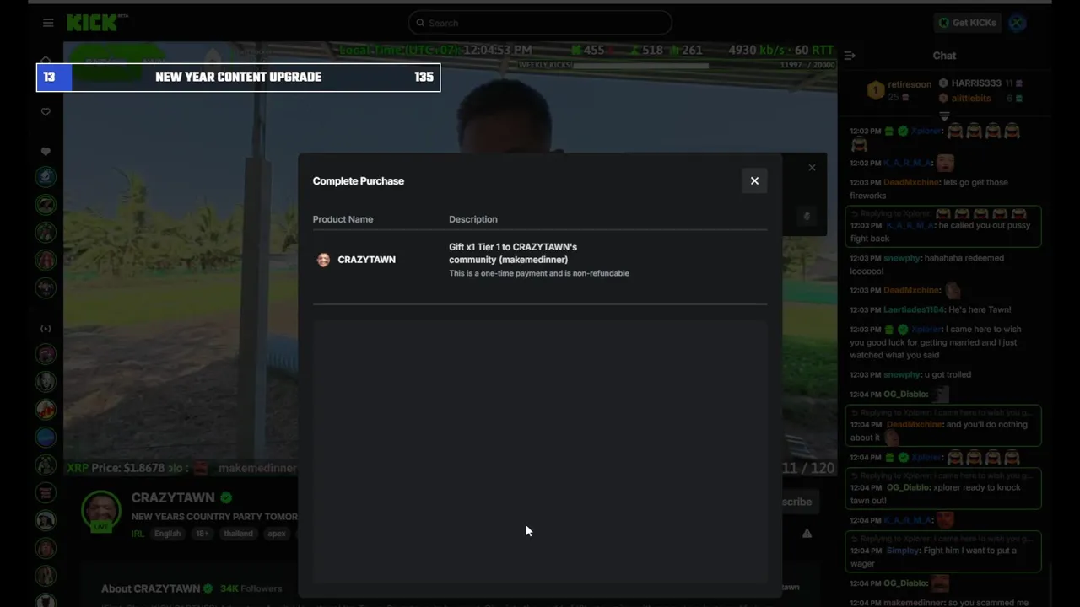Click the 'Description' column header
This screenshot has width=1080, height=607.
[x=472, y=219]
